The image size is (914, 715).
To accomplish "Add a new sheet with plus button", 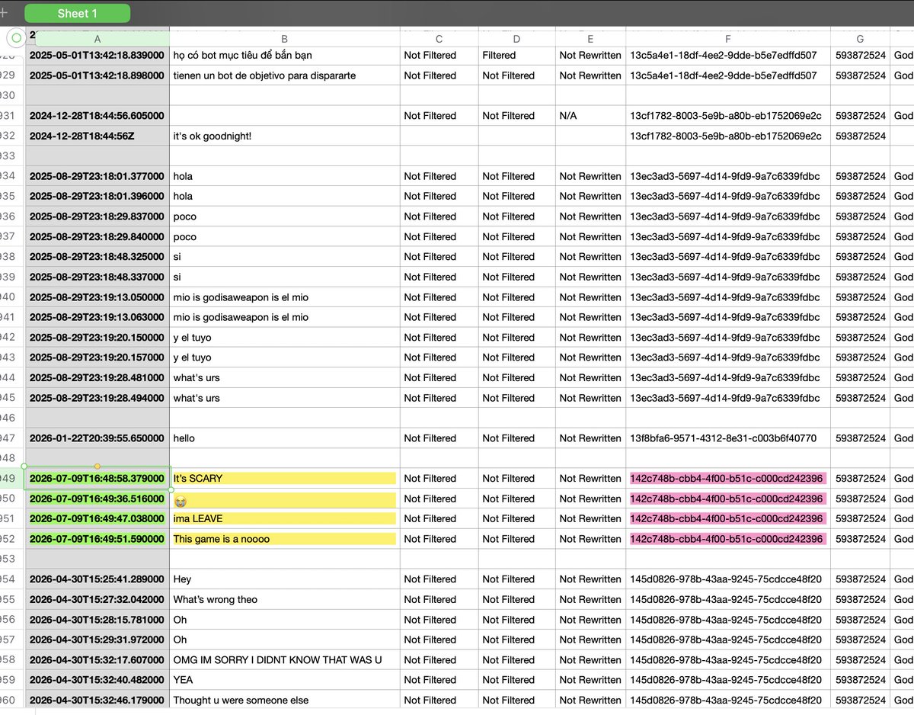I will [4, 13].
